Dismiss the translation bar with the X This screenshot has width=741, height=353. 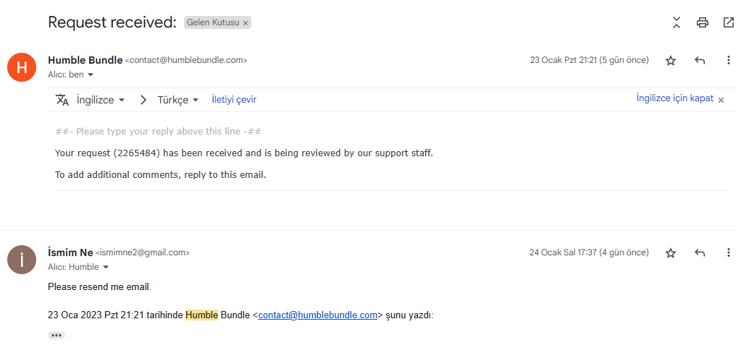[721, 100]
